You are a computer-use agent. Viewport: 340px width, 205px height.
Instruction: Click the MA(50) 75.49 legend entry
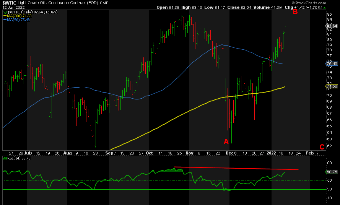18,20
